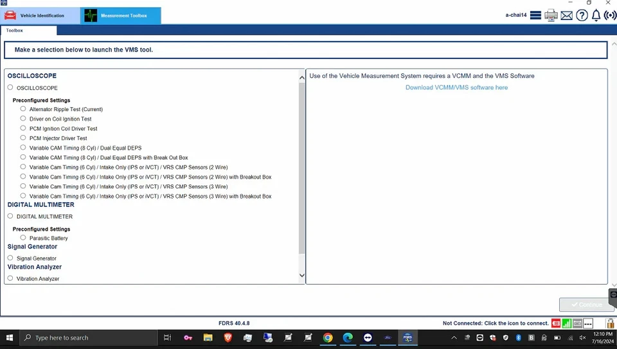Screen dimensions: 617x349
Task: Click the taskbar clock showing 12:10 PM
Action: (x=602, y=337)
